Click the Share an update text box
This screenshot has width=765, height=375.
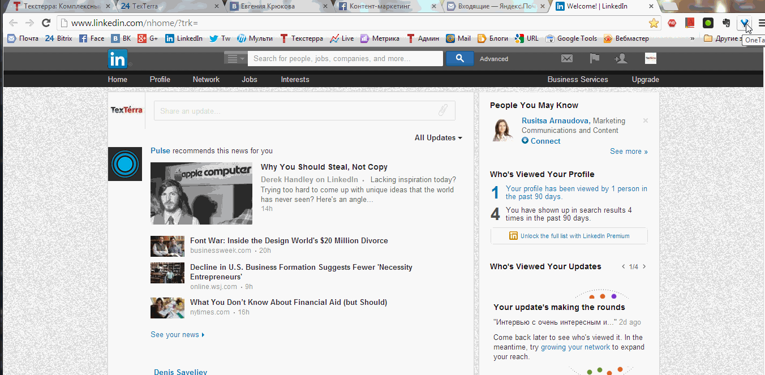(304, 111)
